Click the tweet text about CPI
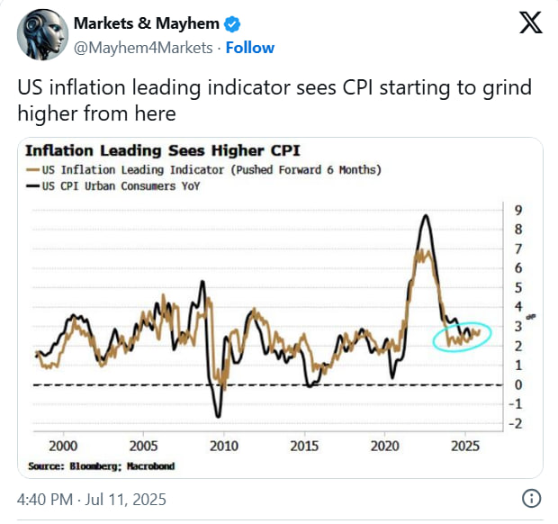This screenshot has width=558, height=524. pyautogui.click(x=274, y=100)
